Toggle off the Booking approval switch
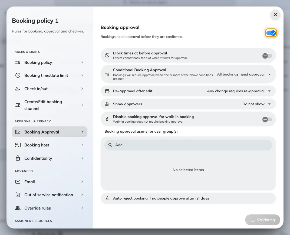This screenshot has height=235, width=290. pyautogui.click(x=271, y=33)
